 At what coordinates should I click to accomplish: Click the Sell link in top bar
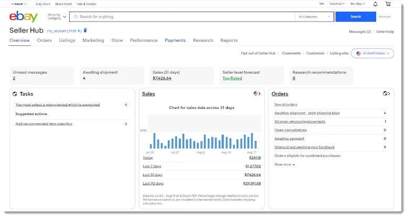322,4
